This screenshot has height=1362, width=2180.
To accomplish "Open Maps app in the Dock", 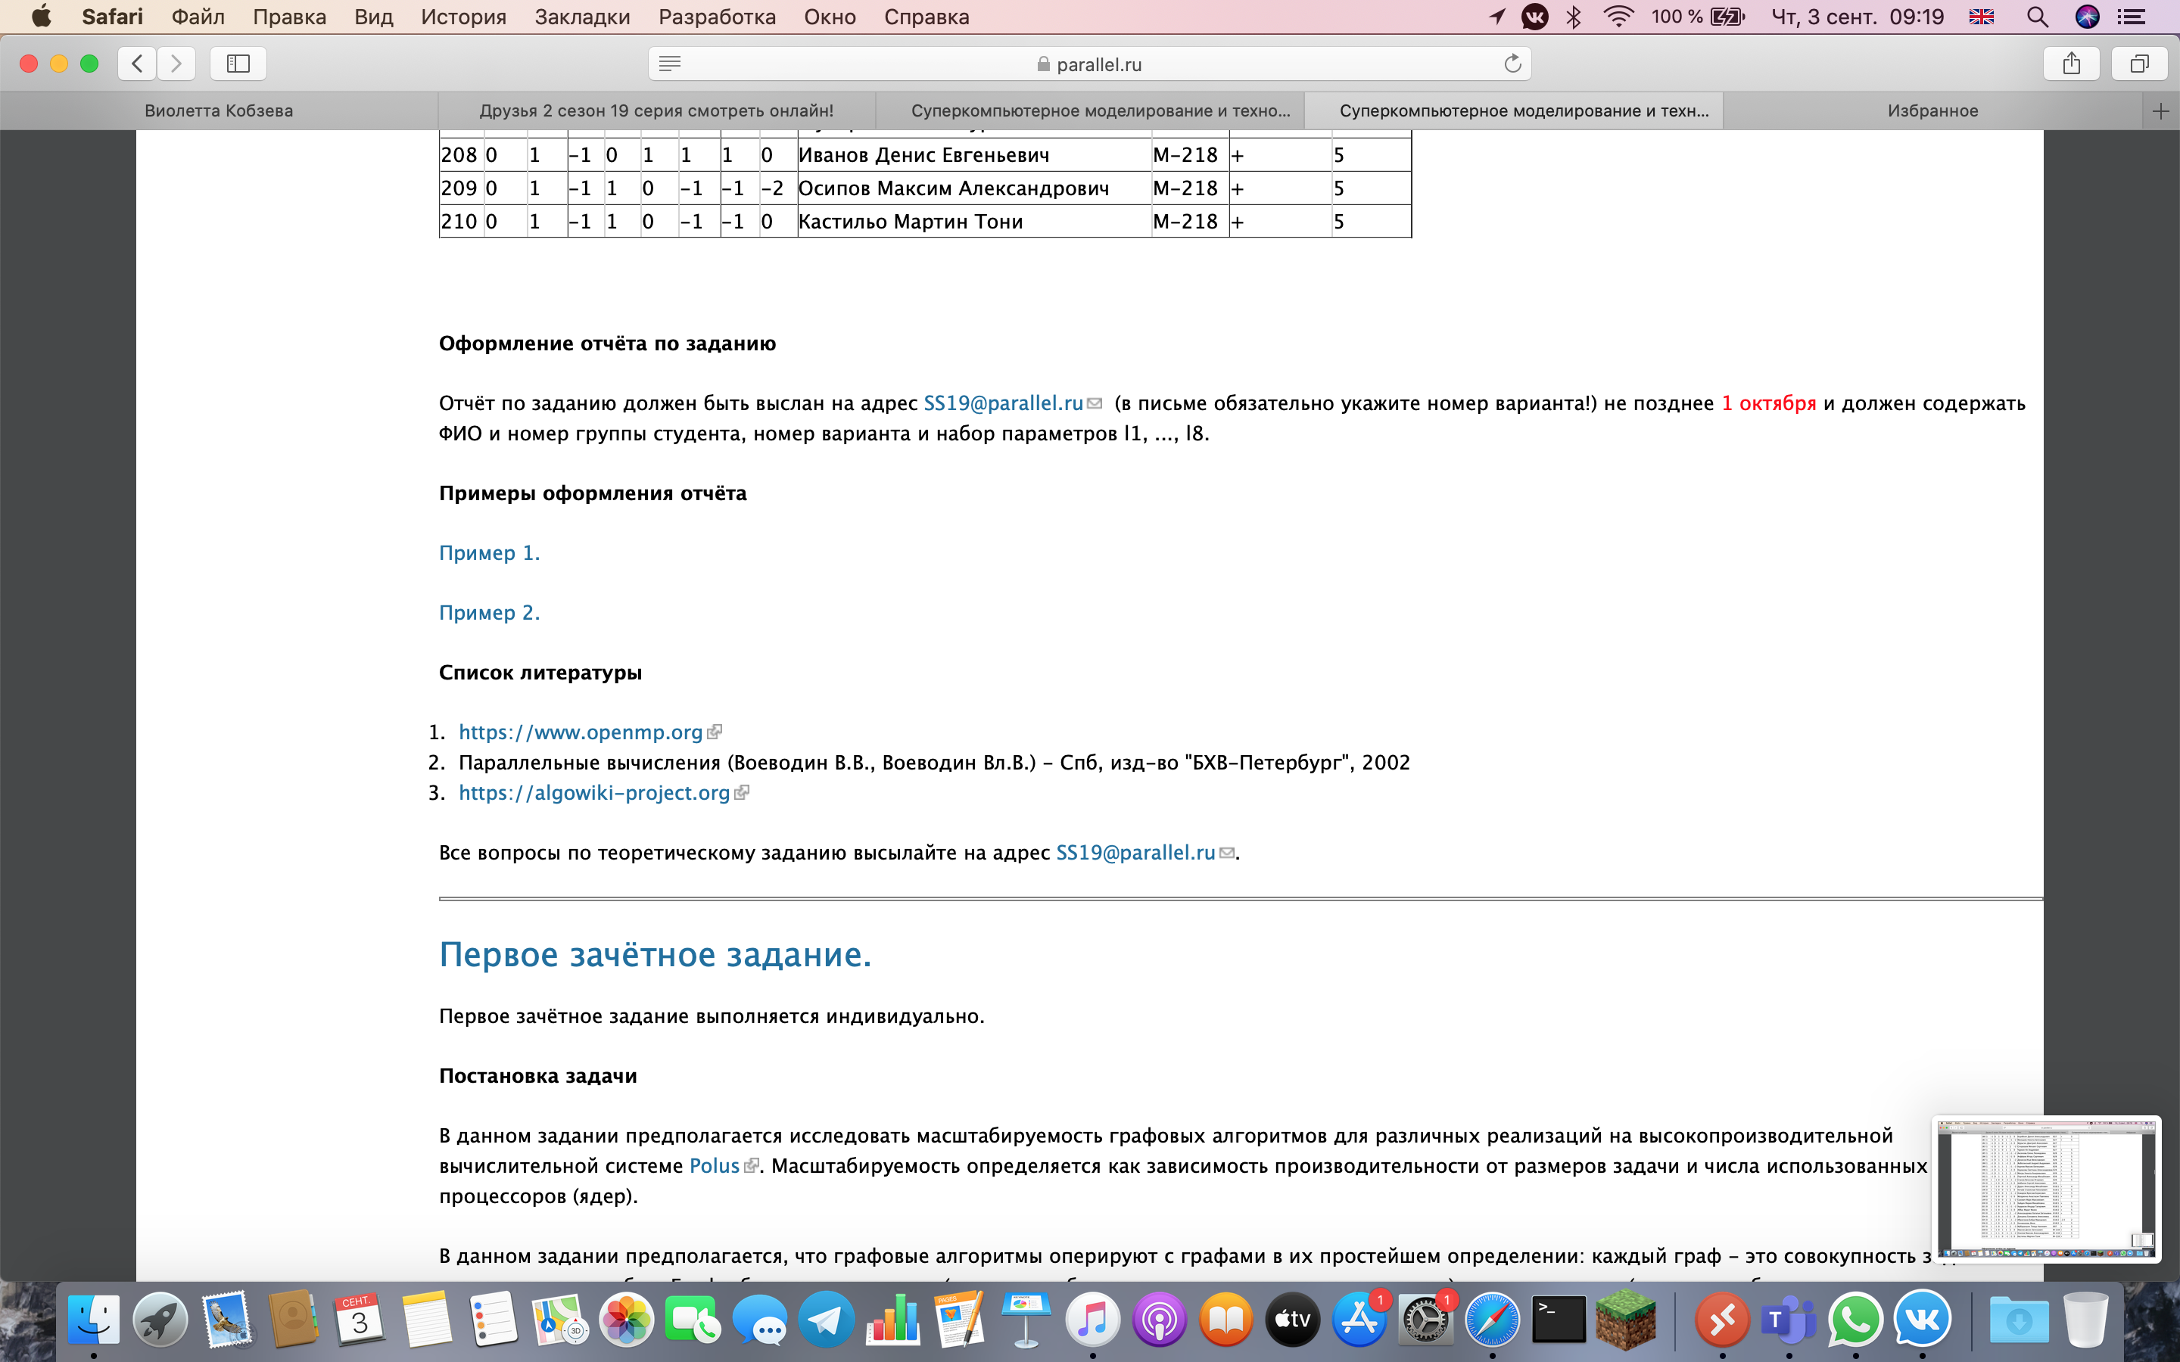I will tap(559, 1320).
